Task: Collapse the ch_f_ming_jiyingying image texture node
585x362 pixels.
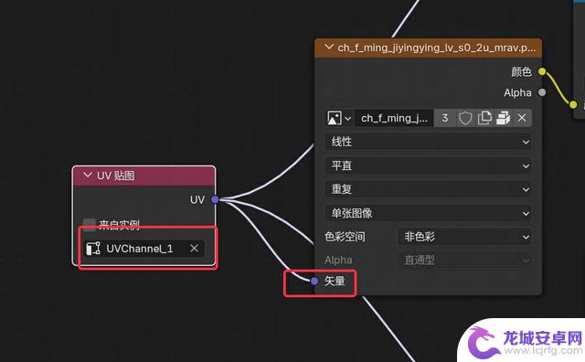Action: pos(329,47)
